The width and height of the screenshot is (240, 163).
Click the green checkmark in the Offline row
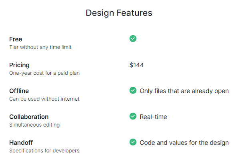pyautogui.click(x=133, y=91)
